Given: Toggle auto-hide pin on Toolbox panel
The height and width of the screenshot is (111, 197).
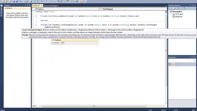Looking at the screenshot, I should [27, 5].
